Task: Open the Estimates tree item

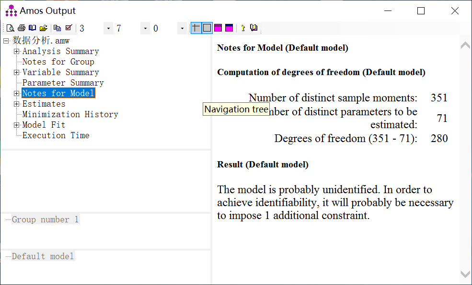Action: 44,104
